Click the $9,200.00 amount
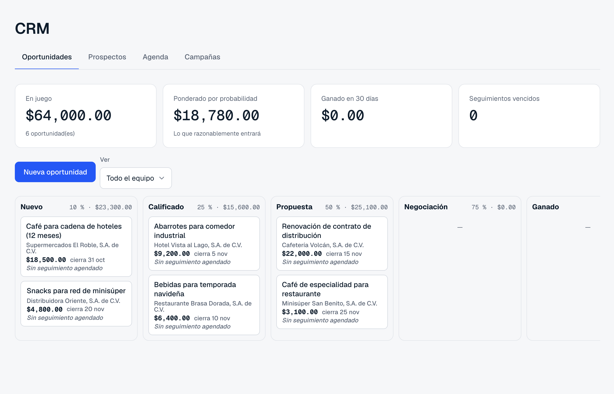Viewport: 614px width, 394px height. click(x=172, y=254)
